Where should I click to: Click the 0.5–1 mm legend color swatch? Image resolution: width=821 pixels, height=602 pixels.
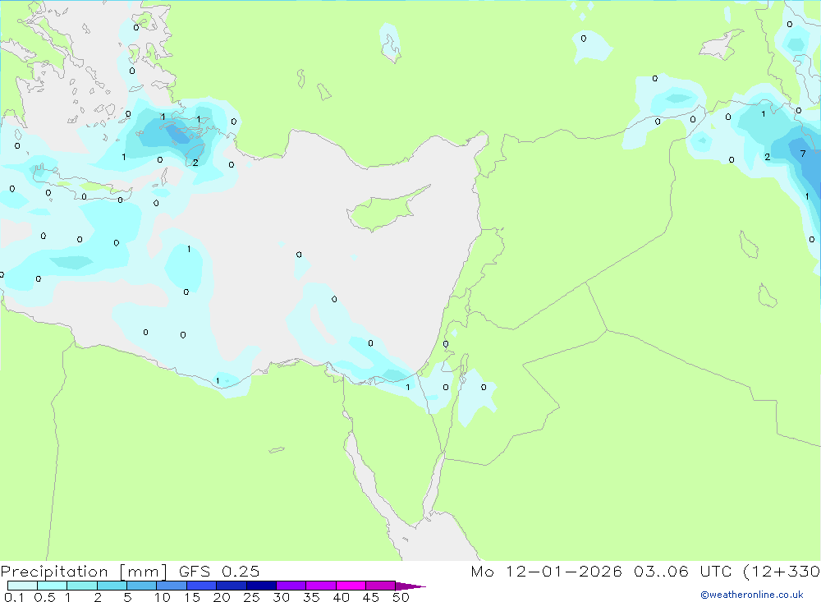tap(53, 586)
